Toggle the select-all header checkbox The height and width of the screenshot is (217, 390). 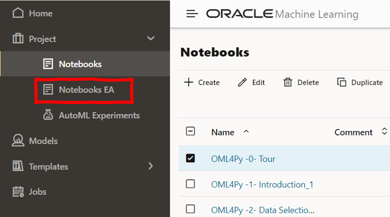pyautogui.click(x=190, y=131)
